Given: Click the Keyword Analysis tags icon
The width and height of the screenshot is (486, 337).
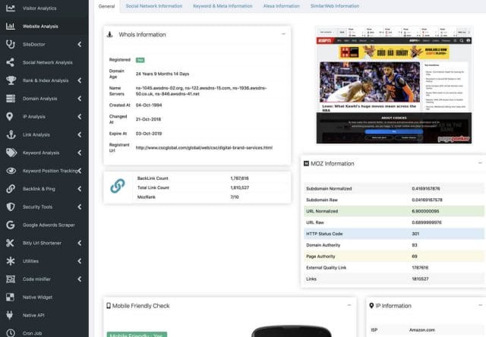Looking at the screenshot, I should 10,153.
